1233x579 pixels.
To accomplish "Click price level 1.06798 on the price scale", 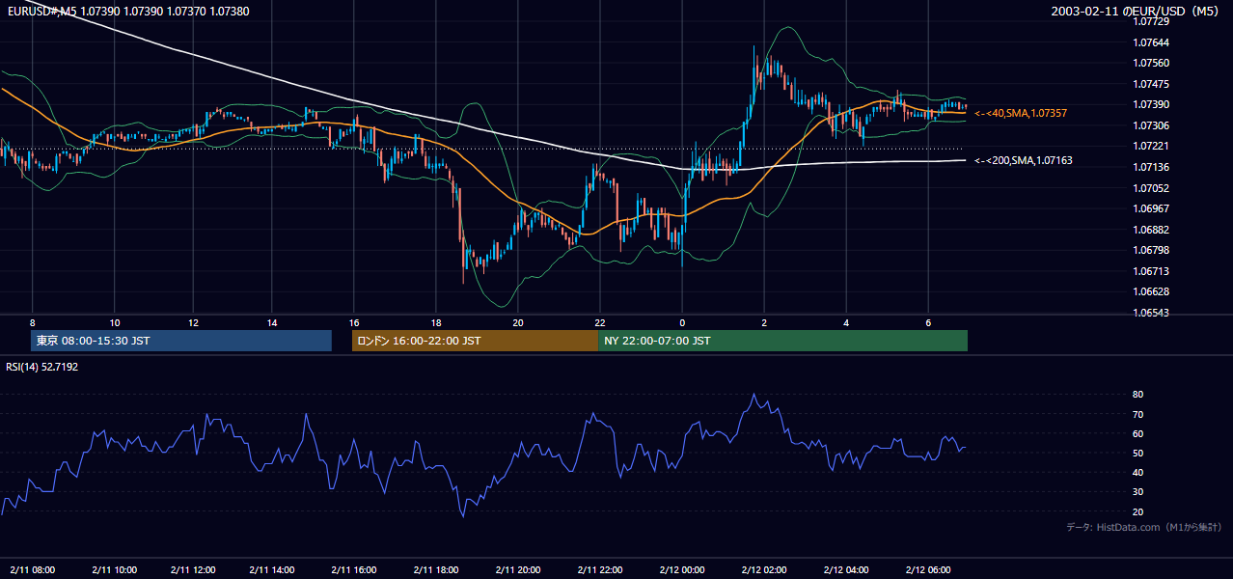I will pos(1151,250).
